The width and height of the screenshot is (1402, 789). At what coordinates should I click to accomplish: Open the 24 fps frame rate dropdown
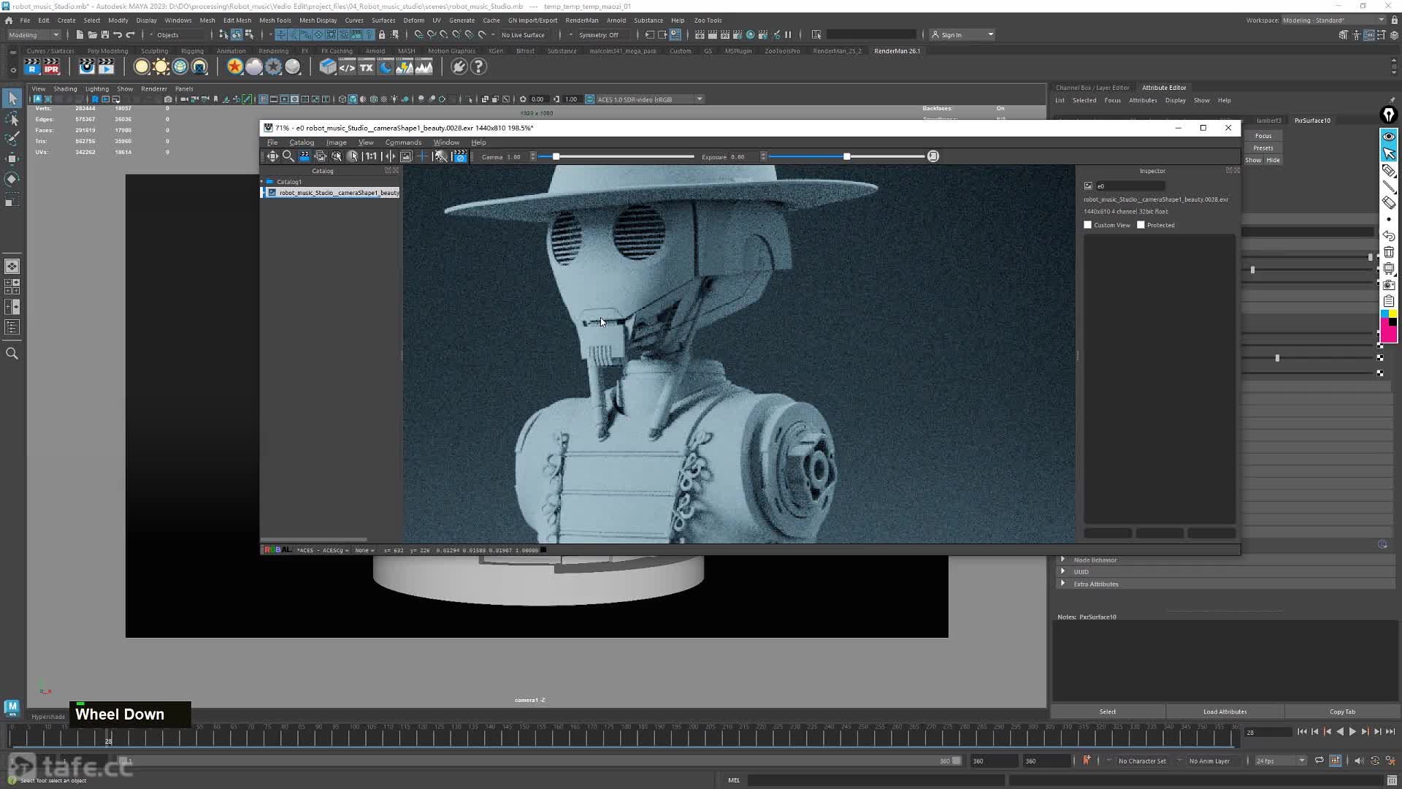[x=1280, y=761]
